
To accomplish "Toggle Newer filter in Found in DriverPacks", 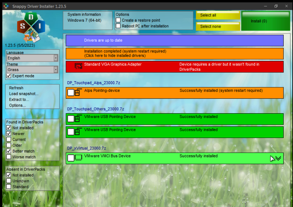I will [9, 133].
